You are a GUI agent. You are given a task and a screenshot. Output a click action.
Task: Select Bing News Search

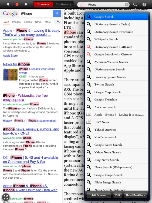pos(117,160)
